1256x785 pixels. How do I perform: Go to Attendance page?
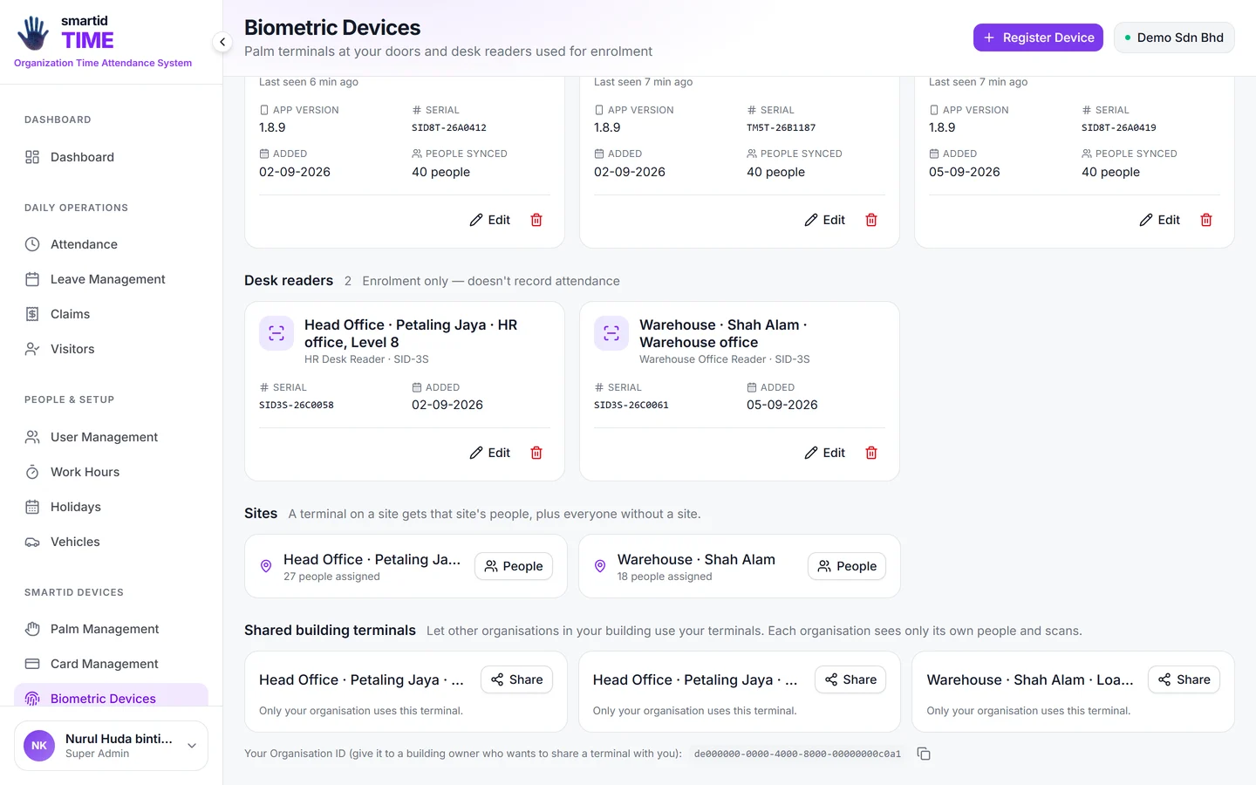tap(111, 244)
